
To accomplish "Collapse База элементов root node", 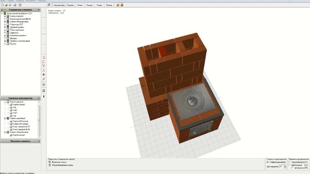I will click(x=2, y=14).
